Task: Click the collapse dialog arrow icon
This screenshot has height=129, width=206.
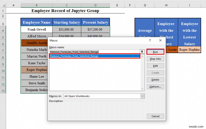Action: 142,52
